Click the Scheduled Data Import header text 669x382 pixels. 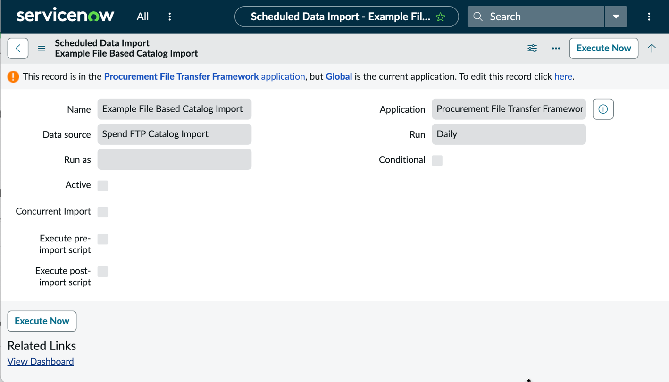[102, 43]
